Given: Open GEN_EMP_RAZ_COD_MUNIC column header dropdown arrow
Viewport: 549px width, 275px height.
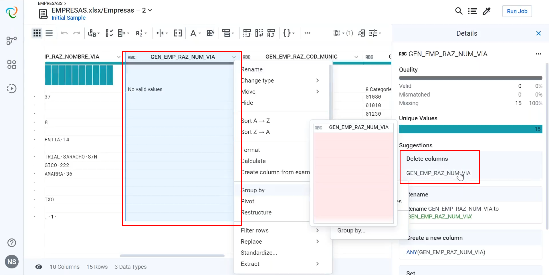Looking at the screenshot, I should 356,57.
